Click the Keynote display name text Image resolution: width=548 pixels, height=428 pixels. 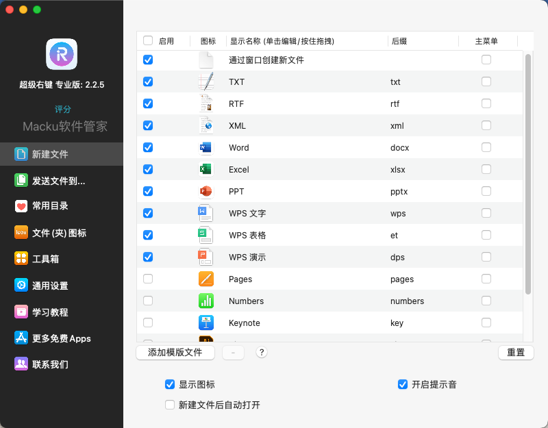tap(245, 323)
